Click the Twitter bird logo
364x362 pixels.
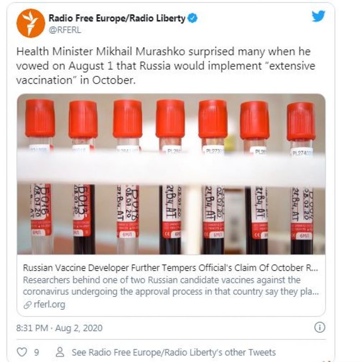pyautogui.click(x=318, y=16)
